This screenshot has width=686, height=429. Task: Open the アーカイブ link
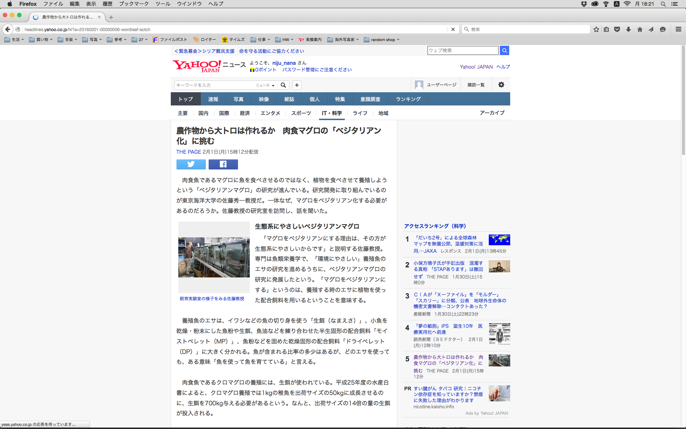pyautogui.click(x=492, y=113)
